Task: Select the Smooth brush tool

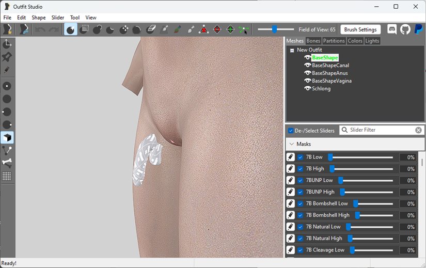Action: [x=137, y=29]
